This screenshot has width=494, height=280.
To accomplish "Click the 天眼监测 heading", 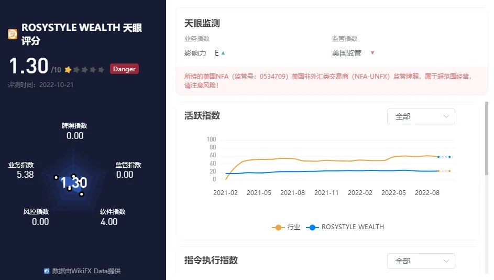I will click(202, 23).
